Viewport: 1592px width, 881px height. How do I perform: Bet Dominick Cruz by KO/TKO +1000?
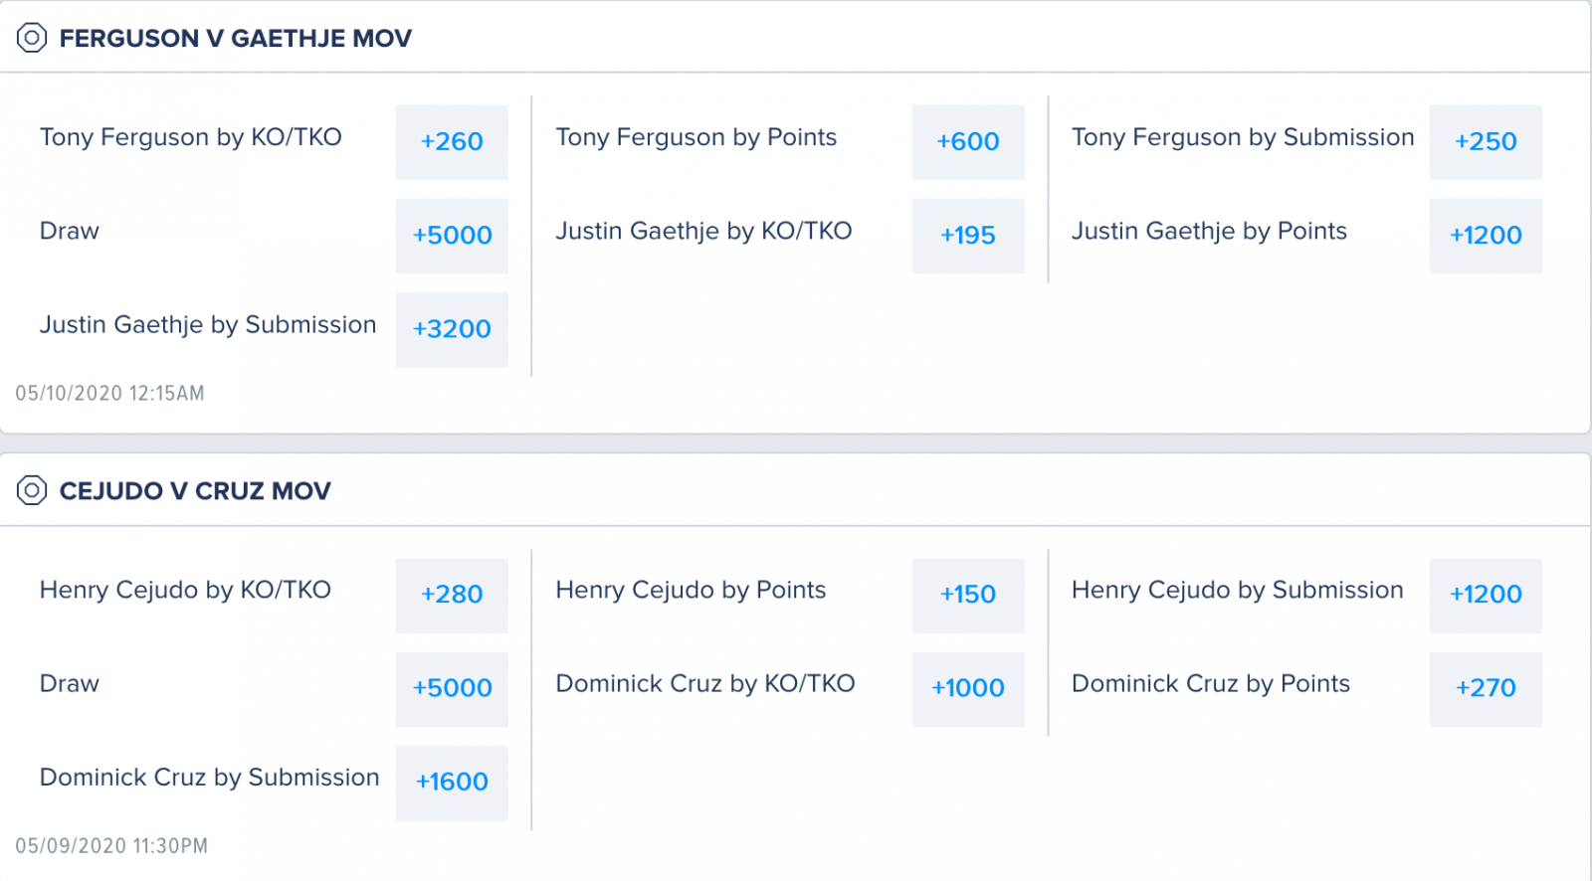pyautogui.click(x=968, y=689)
